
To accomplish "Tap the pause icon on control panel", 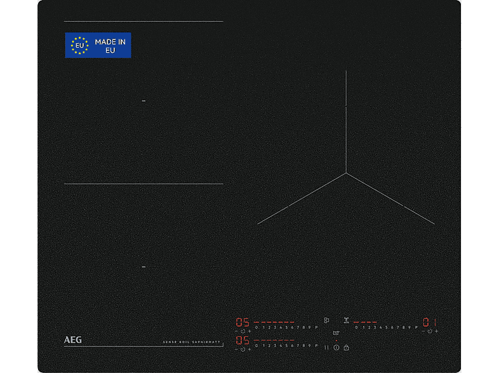I will 326,348.
